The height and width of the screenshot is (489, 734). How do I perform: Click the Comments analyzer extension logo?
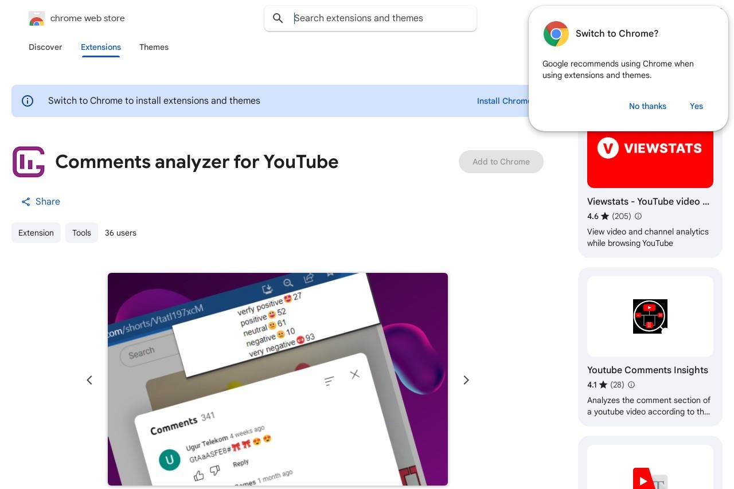[x=29, y=162]
